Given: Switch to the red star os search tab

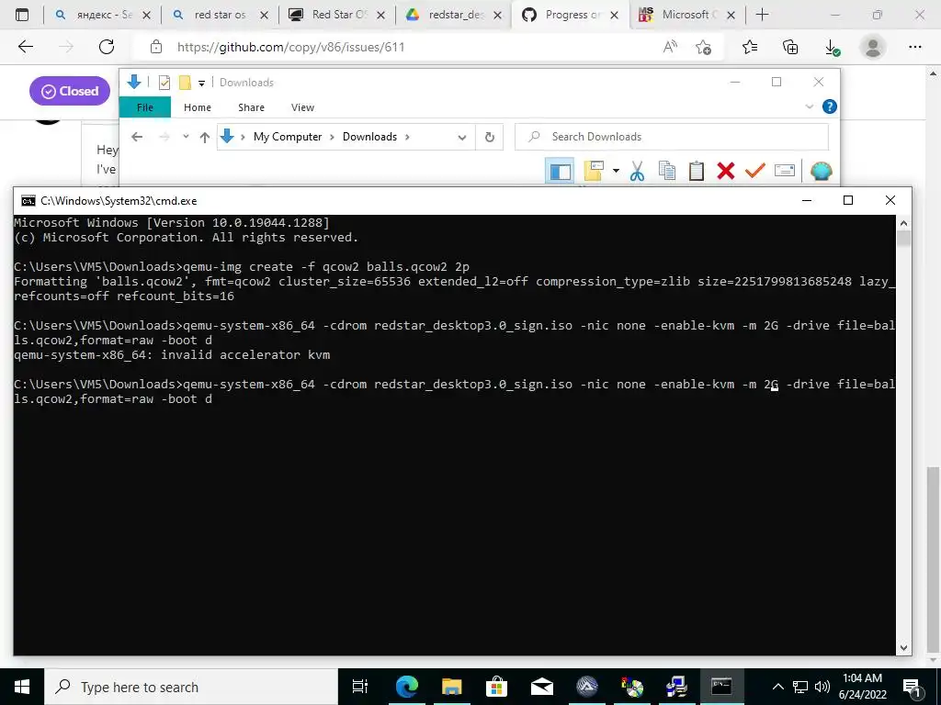Looking at the screenshot, I should [219, 15].
